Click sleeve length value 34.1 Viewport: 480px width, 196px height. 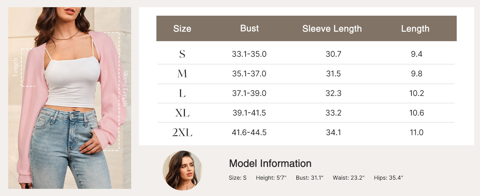[x=333, y=132]
